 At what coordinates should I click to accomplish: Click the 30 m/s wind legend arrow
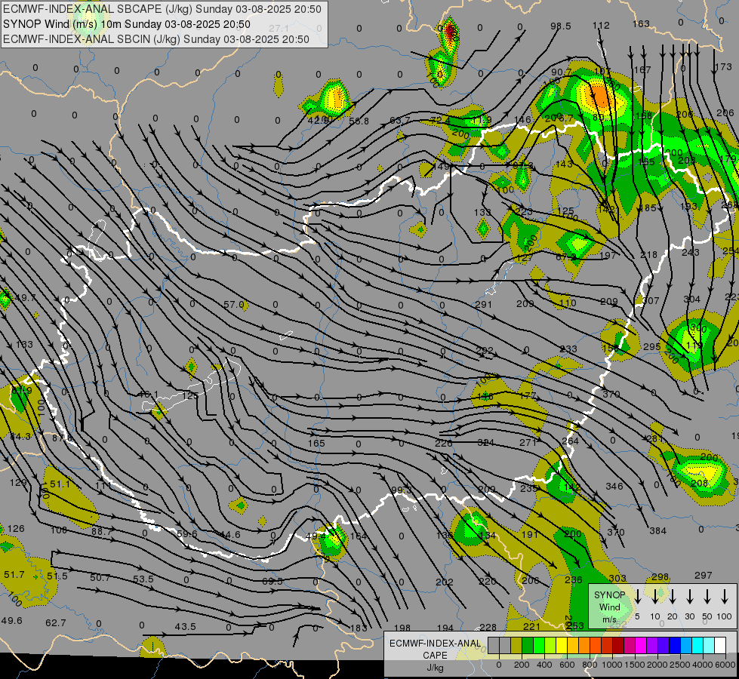coord(690,597)
